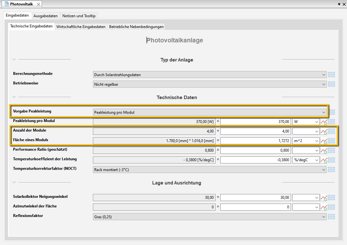Click the Performance Ratio value input field
This screenshot has width=347, height=245.
pos(255,150)
